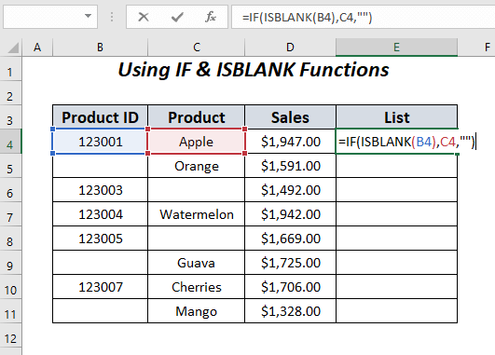Select cell containing Apple
495x355 pixels.
click(197, 142)
